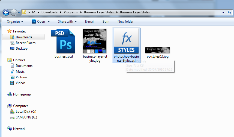Select the ps-styles(1).jpg thumbnail

[x=157, y=50]
